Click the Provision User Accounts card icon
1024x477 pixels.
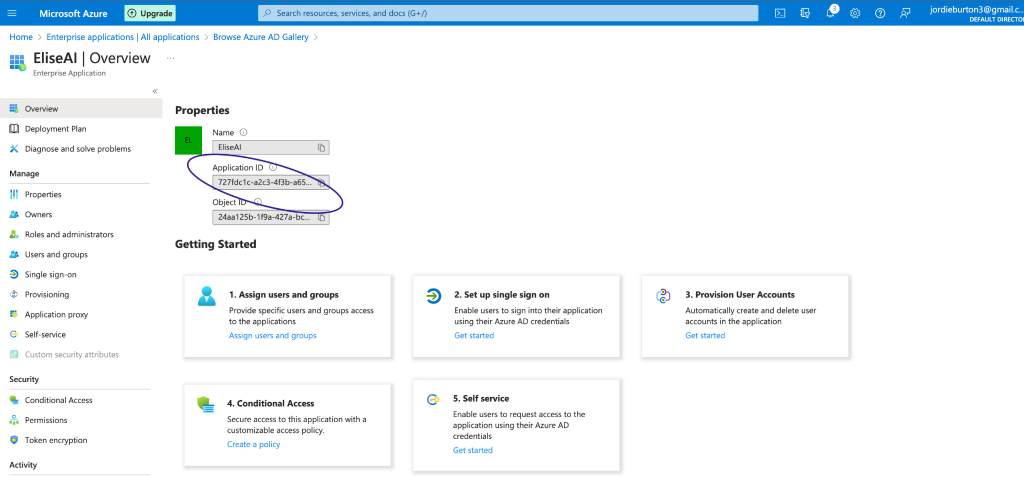[x=663, y=296]
